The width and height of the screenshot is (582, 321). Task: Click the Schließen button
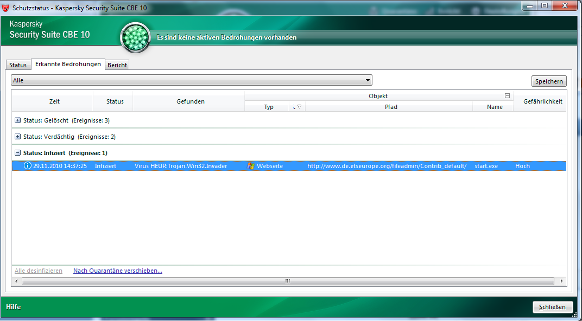click(x=552, y=307)
